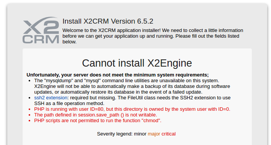Click the orange major severity word
The height and width of the screenshot is (145, 271).
coord(154,134)
